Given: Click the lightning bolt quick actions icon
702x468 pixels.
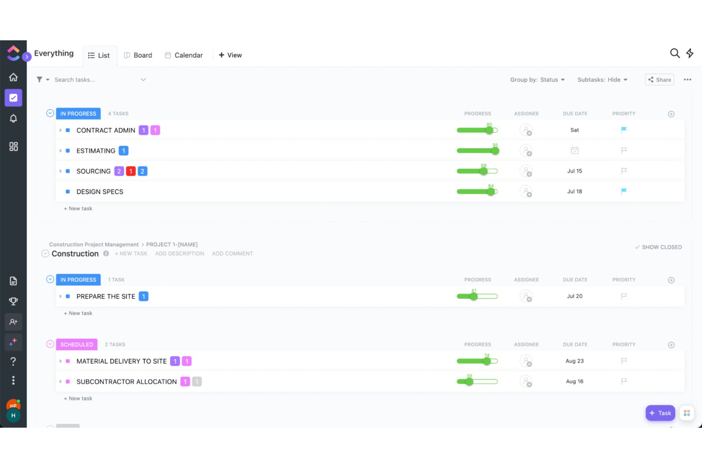Looking at the screenshot, I should tap(690, 53).
